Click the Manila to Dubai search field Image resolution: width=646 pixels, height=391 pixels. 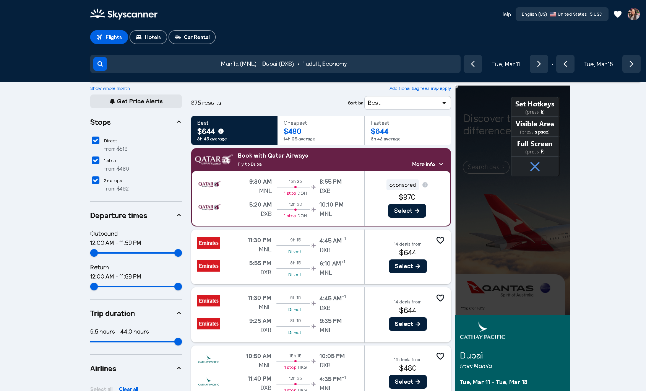(275, 64)
